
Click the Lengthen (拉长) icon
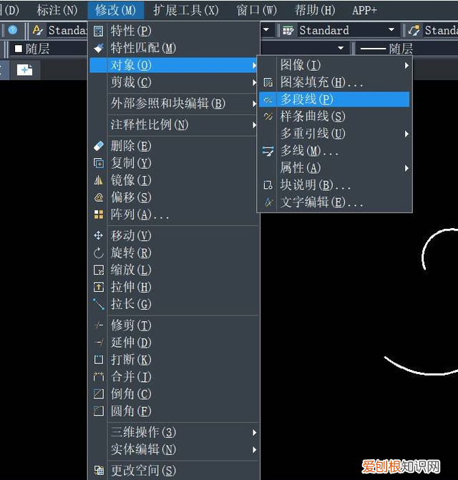pos(99,304)
